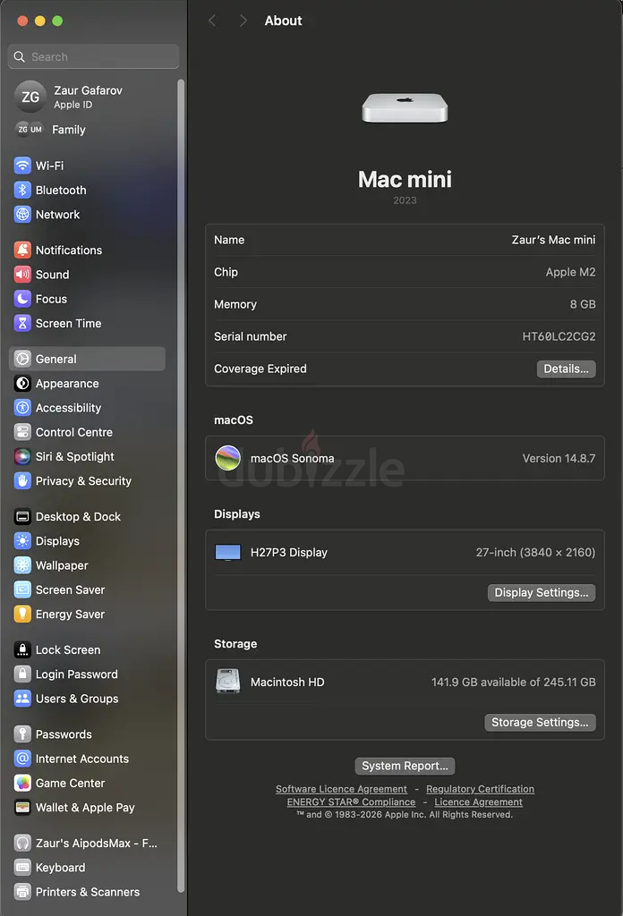Open Login Password icon
Screen dimensions: 623x916
pyautogui.click(x=22, y=674)
